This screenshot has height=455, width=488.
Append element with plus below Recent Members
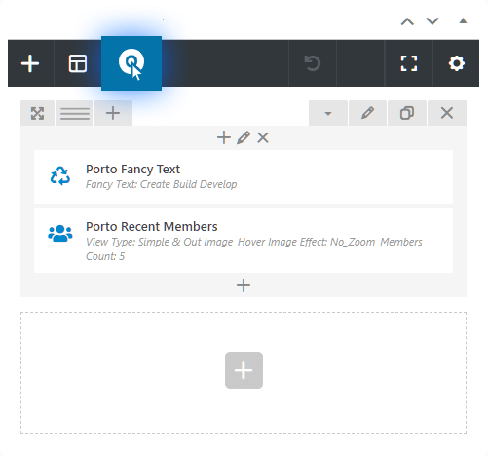point(244,285)
